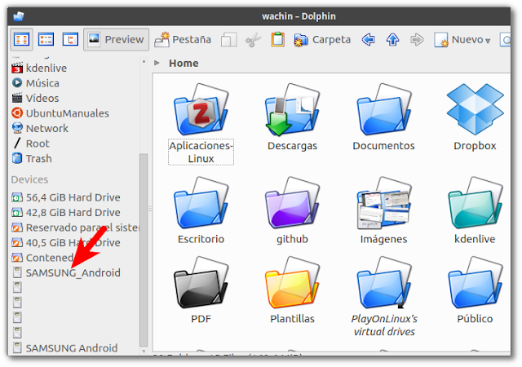
Task: Open the Nuevo dropdown menu
Action: tap(462, 40)
